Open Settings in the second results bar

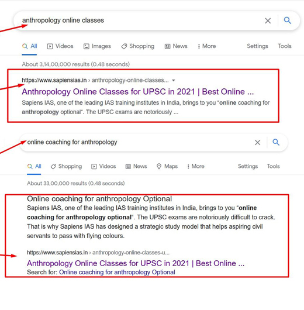tap(248, 166)
